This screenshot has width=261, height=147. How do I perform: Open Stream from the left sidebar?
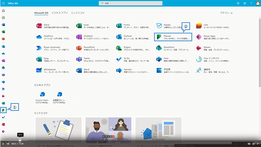click(x=3, y=96)
